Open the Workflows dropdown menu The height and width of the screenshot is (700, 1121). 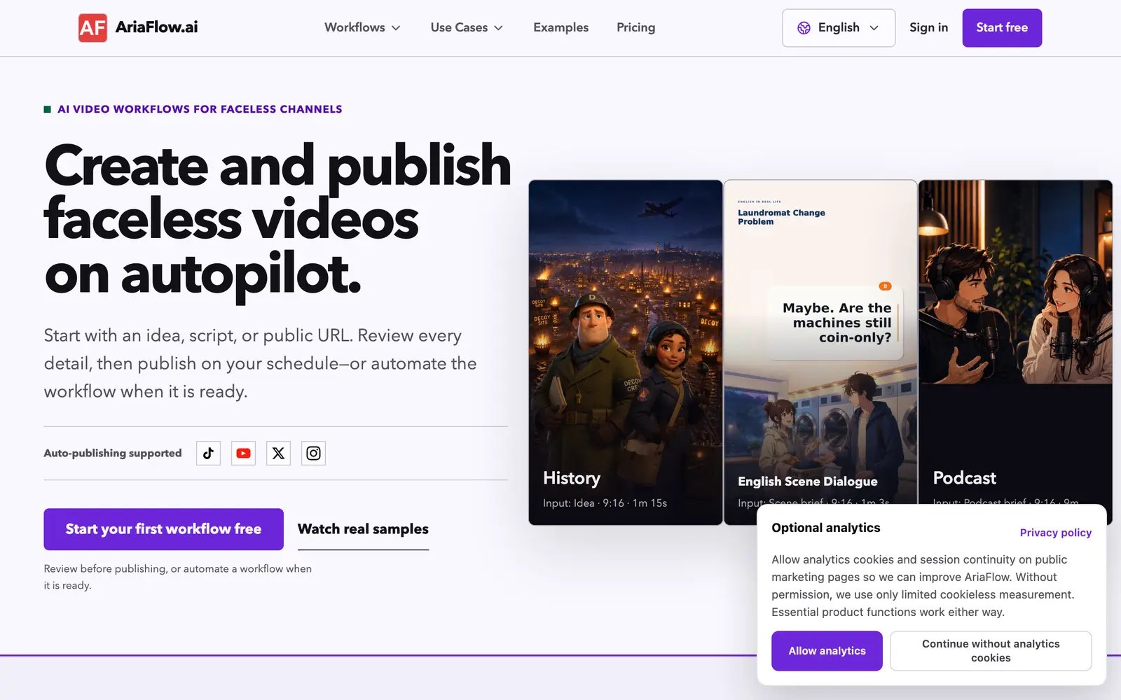click(362, 27)
